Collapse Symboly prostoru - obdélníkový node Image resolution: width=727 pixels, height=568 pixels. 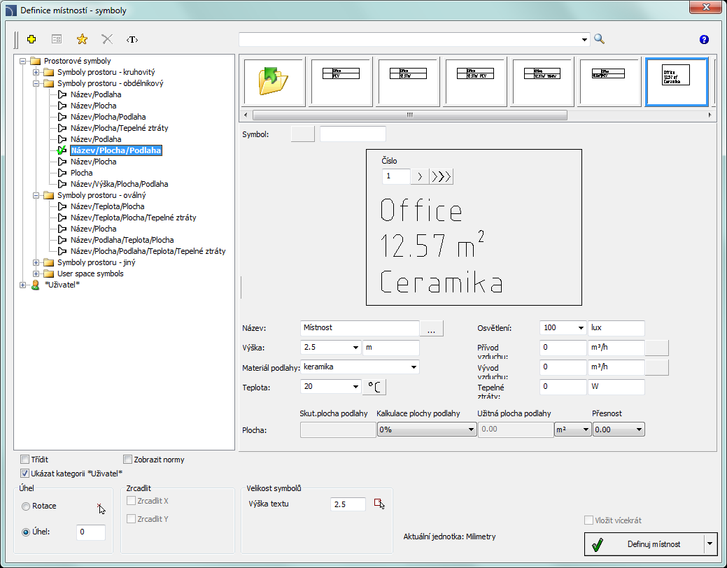(36, 83)
